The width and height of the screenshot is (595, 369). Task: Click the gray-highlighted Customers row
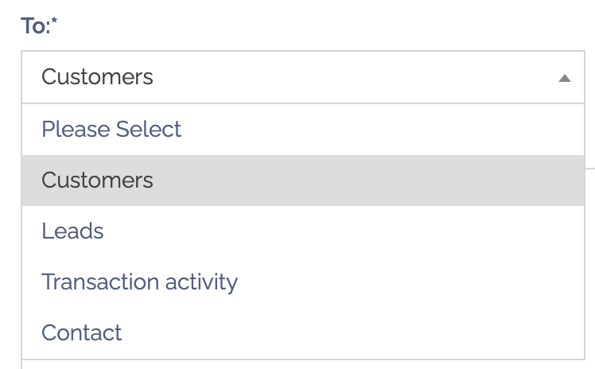302,180
